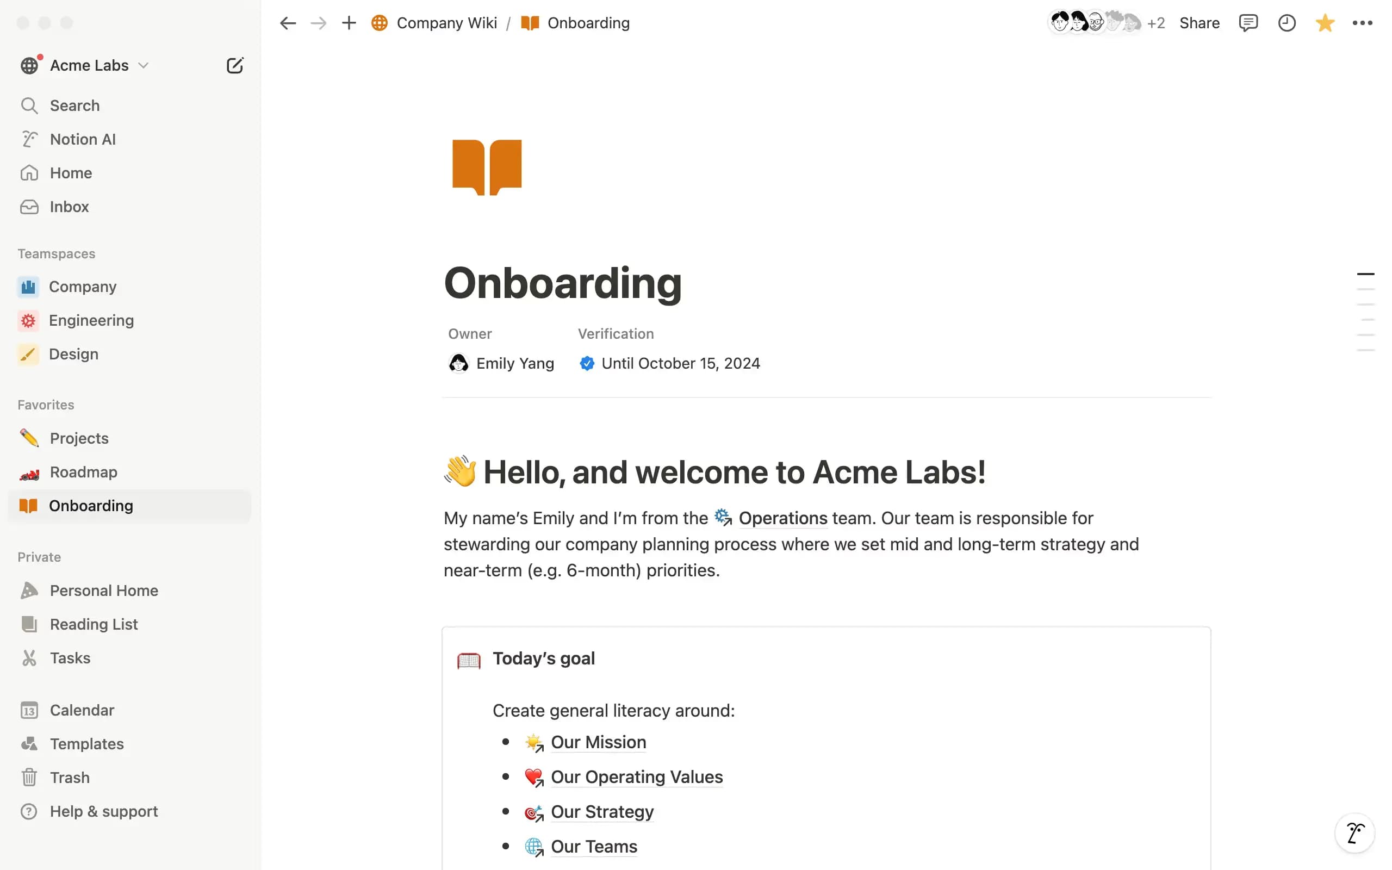Viewport: 1392px width, 870px height.
Task: Toggle the Favorites star icon
Action: click(x=1326, y=22)
